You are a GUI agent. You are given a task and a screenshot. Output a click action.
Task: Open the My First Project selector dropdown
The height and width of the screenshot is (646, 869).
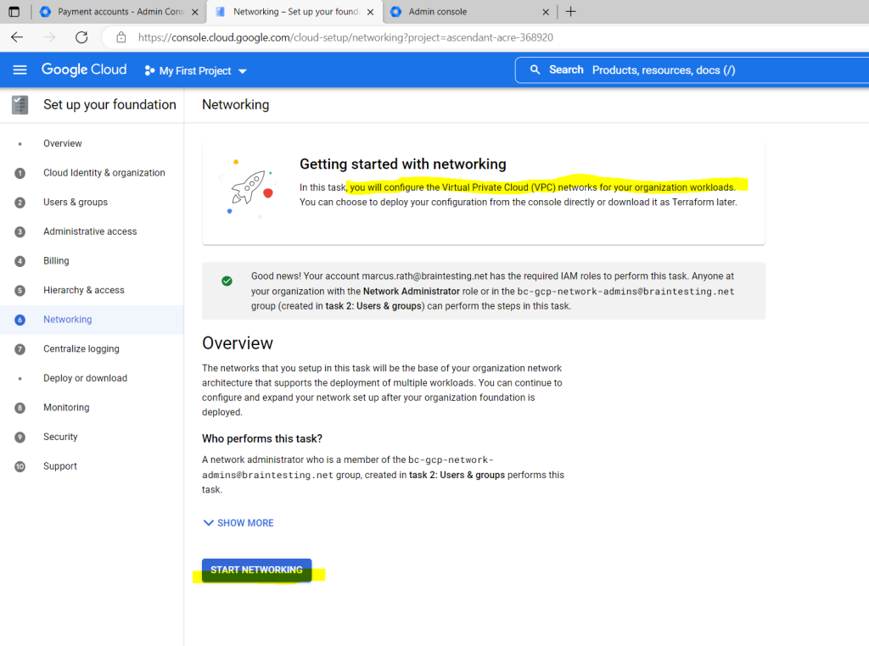click(x=195, y=71)
